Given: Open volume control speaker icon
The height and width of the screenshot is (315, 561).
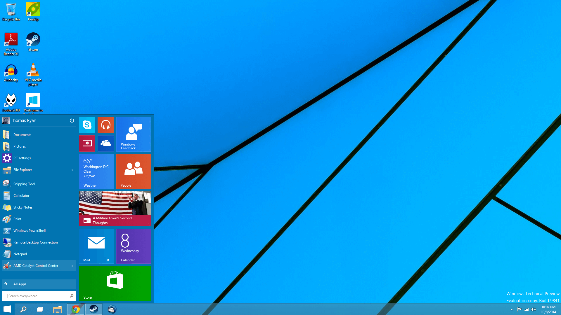Looking at the screenshot, I should [x=534, y=309].
